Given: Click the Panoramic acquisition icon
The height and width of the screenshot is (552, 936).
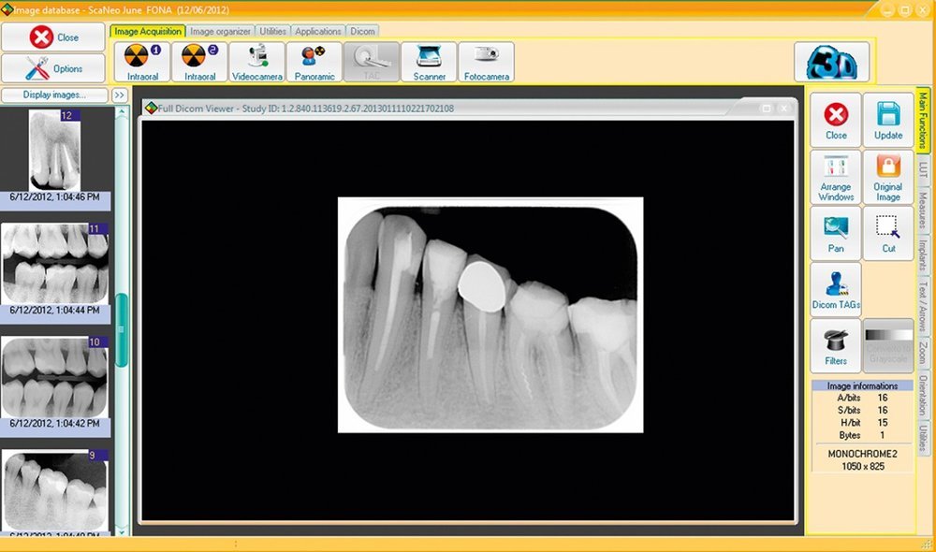Looking at the screenshot, I should pos(314,62).
